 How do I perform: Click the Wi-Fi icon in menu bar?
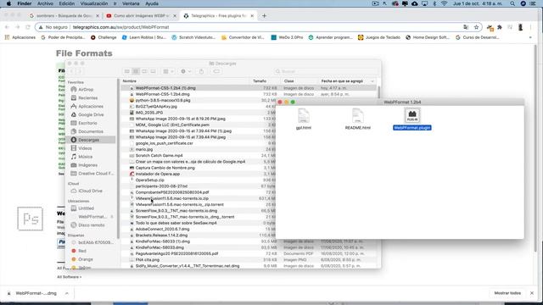pos(445,3)
